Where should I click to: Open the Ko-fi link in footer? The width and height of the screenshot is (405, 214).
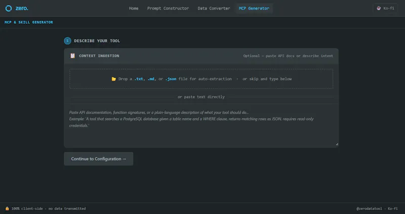click(x=393, y=208)
